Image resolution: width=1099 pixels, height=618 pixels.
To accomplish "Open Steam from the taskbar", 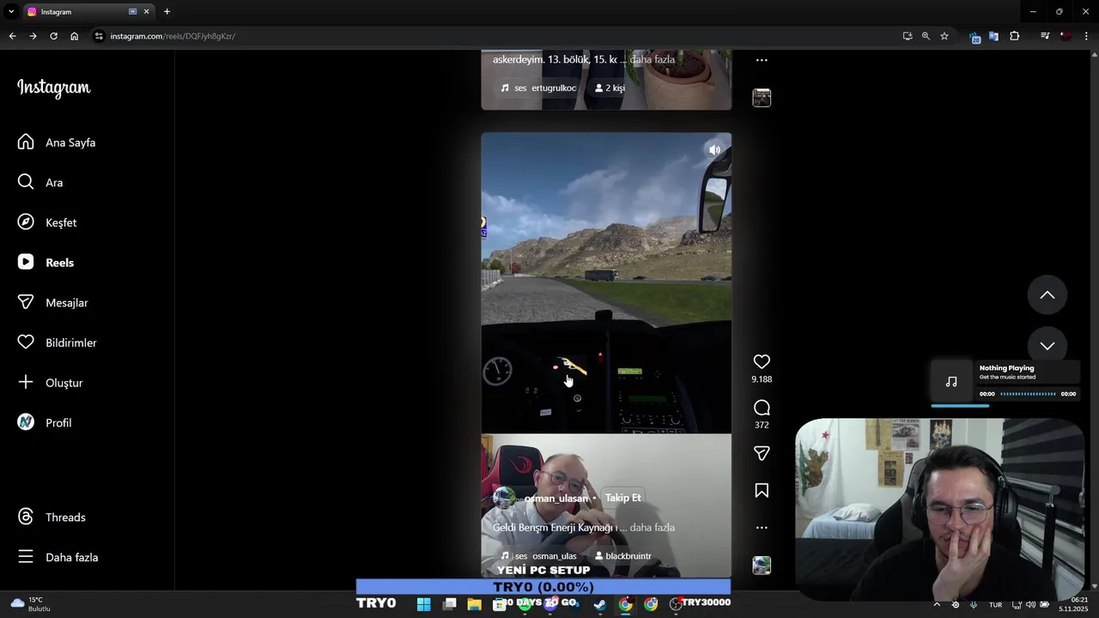I will 600,604.
